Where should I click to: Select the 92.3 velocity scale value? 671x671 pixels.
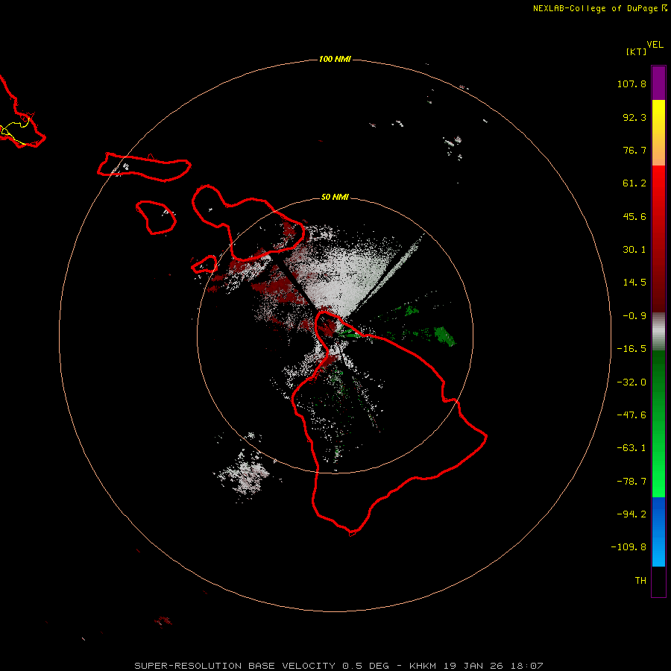(634, 117)
